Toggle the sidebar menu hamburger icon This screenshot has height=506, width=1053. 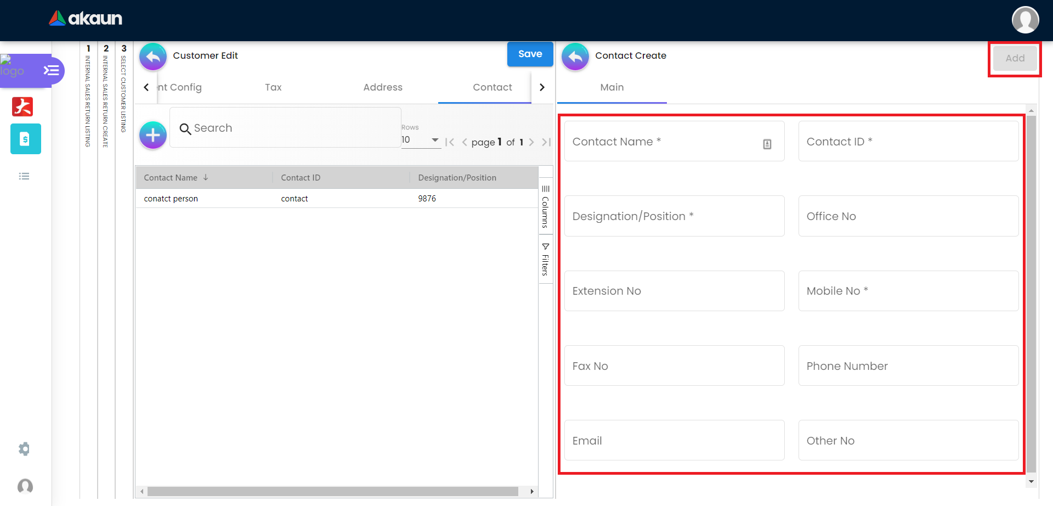pyautogui.click(x=52, y=70)
